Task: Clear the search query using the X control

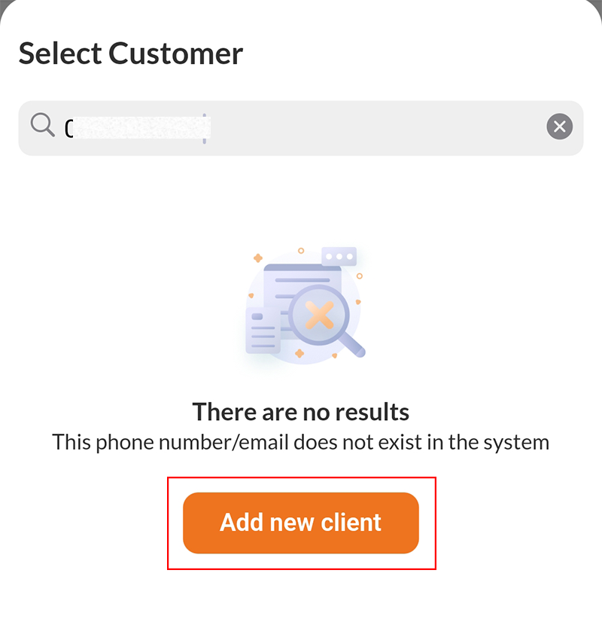Action: (559, 126)
